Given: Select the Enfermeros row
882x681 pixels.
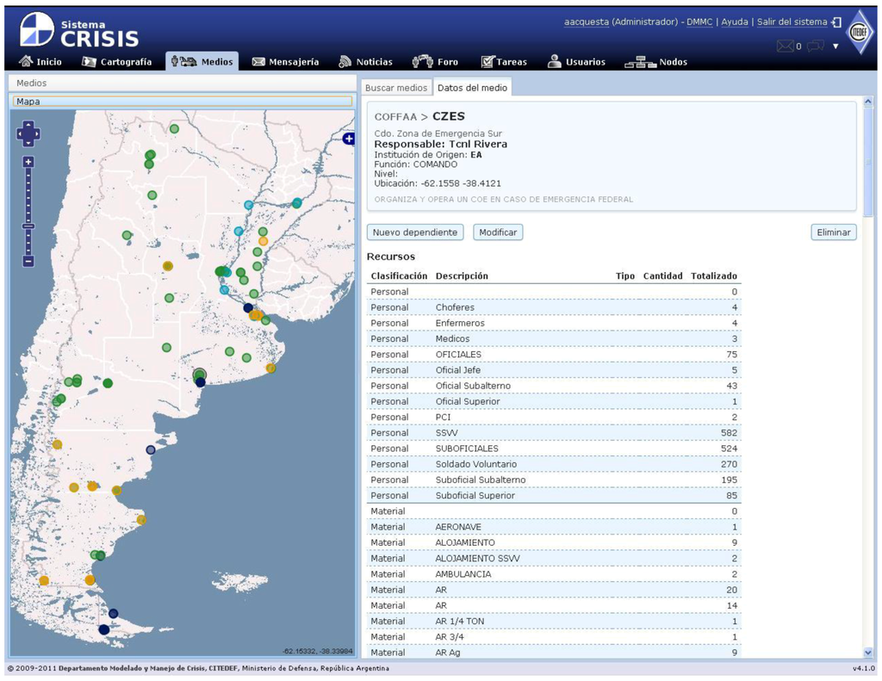Looking at the screenshot, I should (554, 324).
